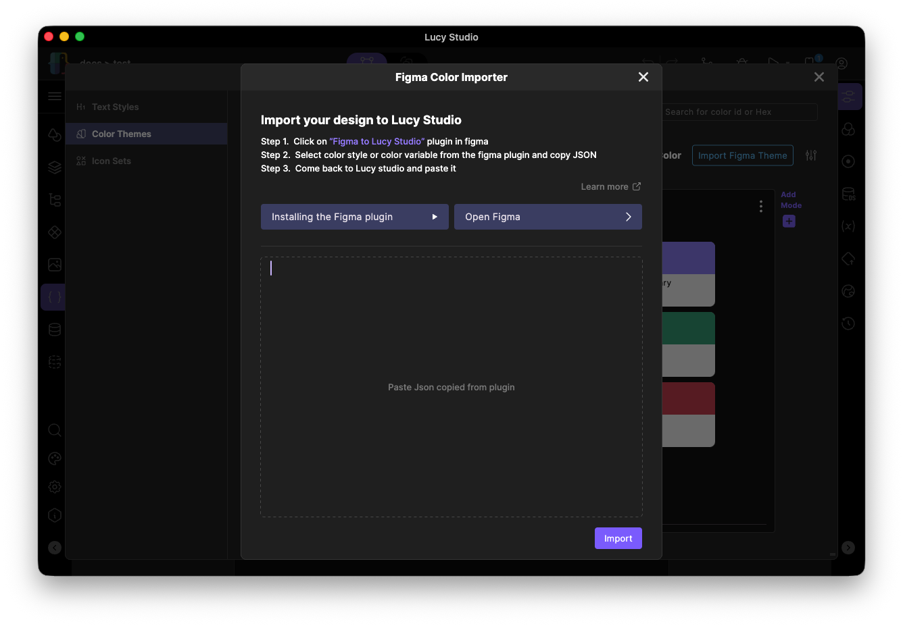Select the curly braces icon in left sidebar
903x626 pixels.
(55, 297)
